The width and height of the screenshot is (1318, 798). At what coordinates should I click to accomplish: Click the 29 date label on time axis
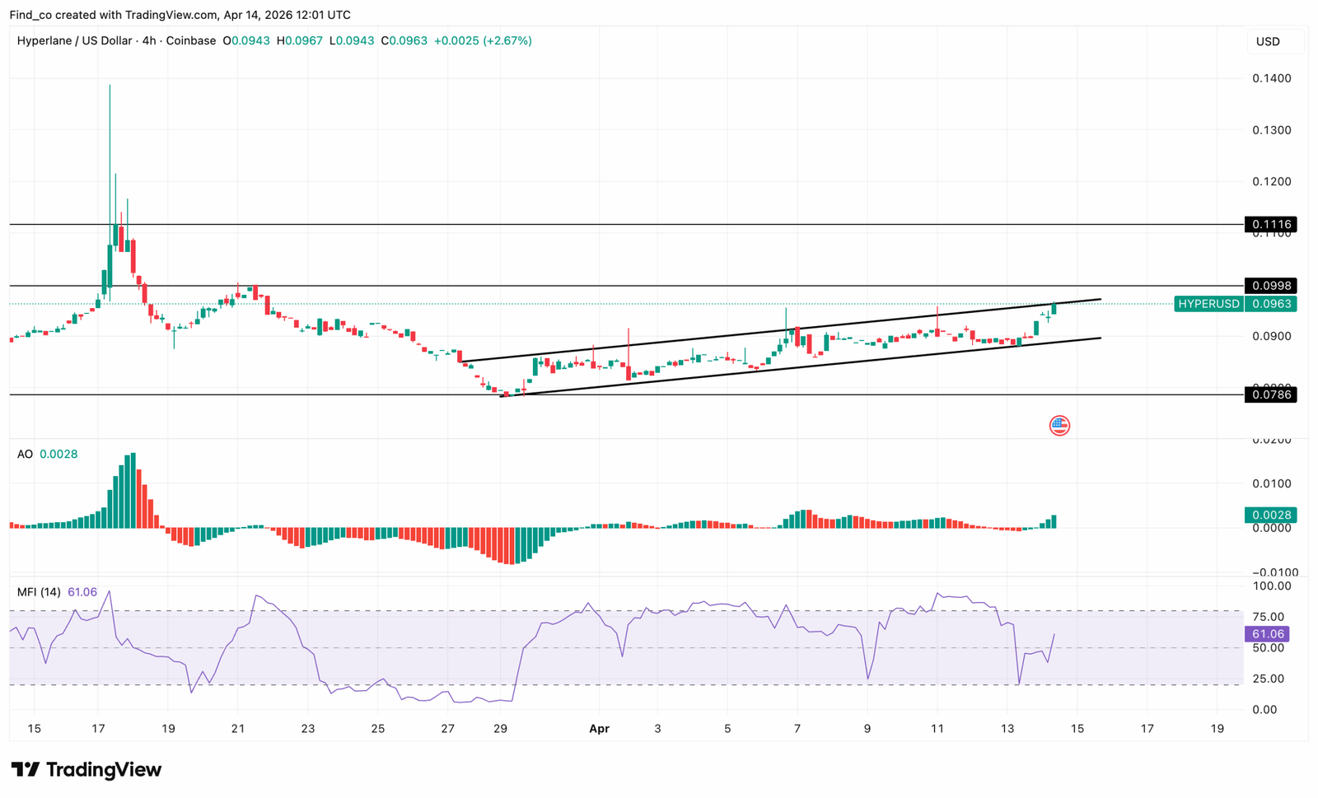[500, 729]
